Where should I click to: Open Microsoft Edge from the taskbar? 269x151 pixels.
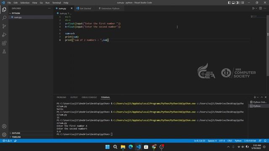[131, 147]
